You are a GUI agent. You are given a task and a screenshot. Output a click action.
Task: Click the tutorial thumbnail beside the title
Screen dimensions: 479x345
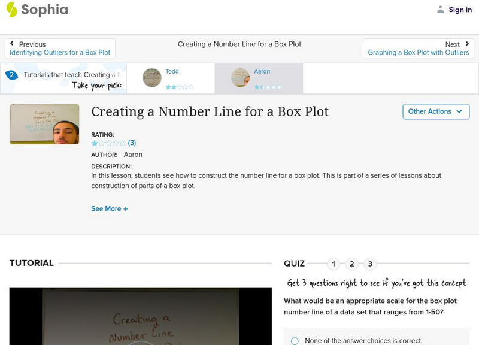[44, 124]
